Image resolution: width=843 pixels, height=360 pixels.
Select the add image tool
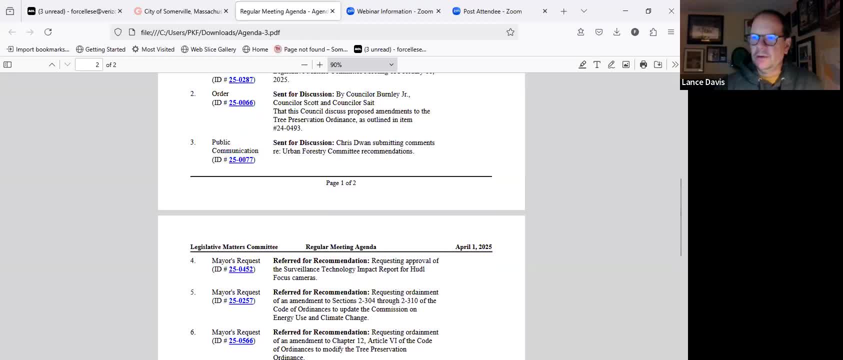625,64
